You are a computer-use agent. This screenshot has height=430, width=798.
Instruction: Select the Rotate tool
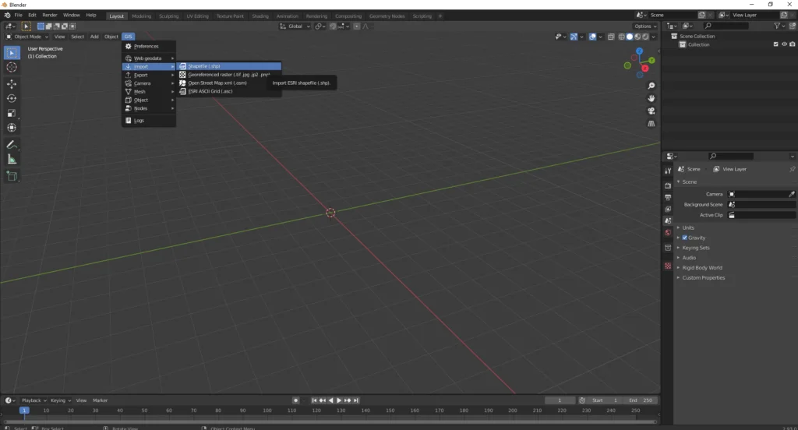coord(12,99)
